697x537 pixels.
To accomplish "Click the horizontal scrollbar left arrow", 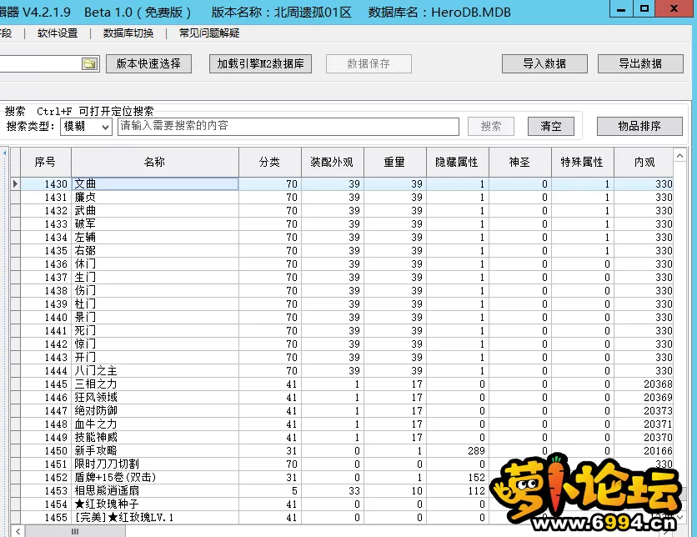I will pos(18,531).
